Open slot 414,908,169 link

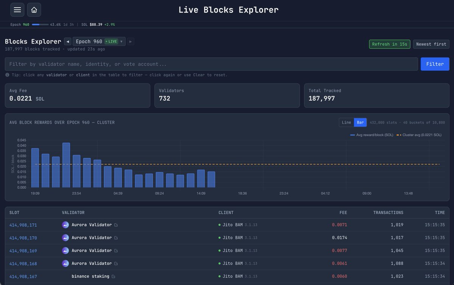23,251
